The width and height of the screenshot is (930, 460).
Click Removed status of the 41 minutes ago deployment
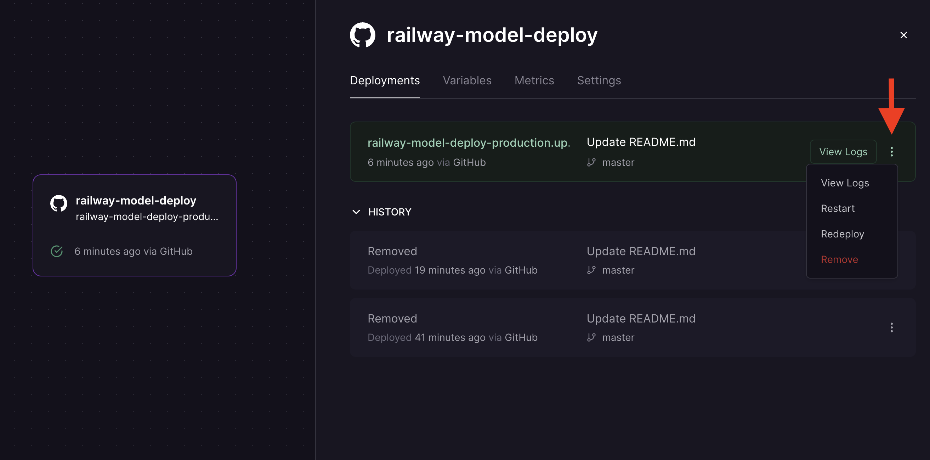pyautogui.click(x=392, y=318)
